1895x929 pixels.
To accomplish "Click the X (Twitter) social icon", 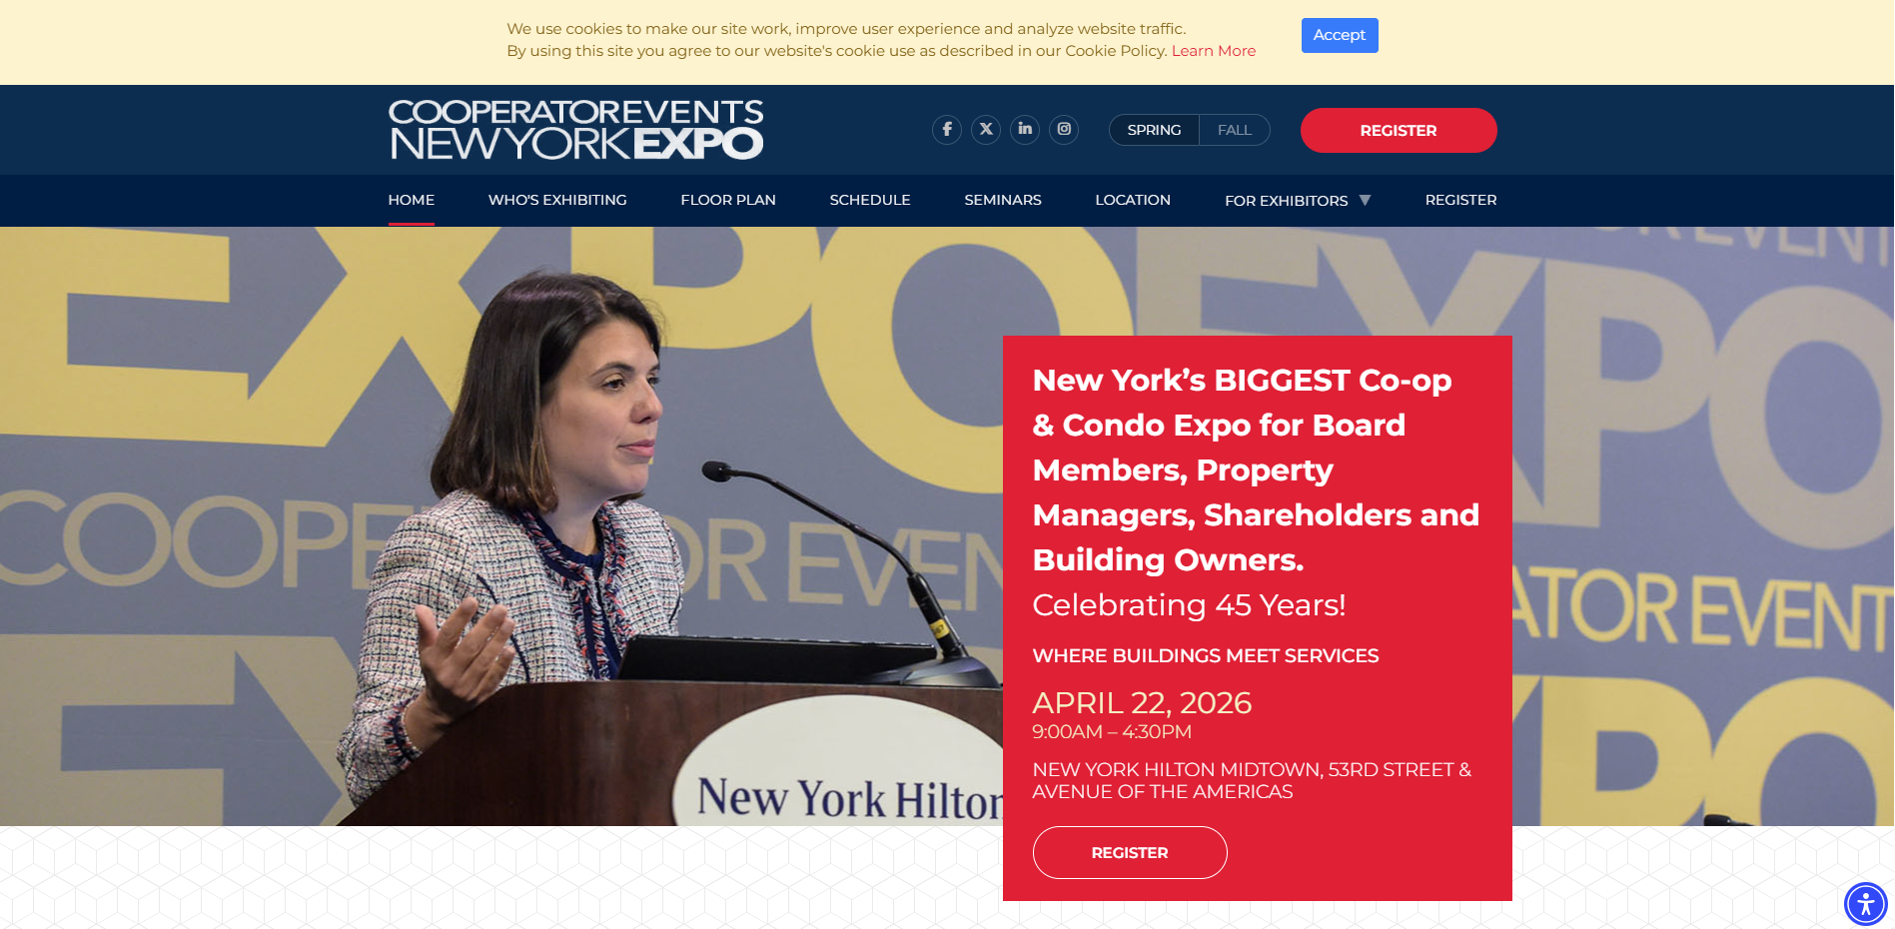I will pyautogui.click(x=985, y=129).
